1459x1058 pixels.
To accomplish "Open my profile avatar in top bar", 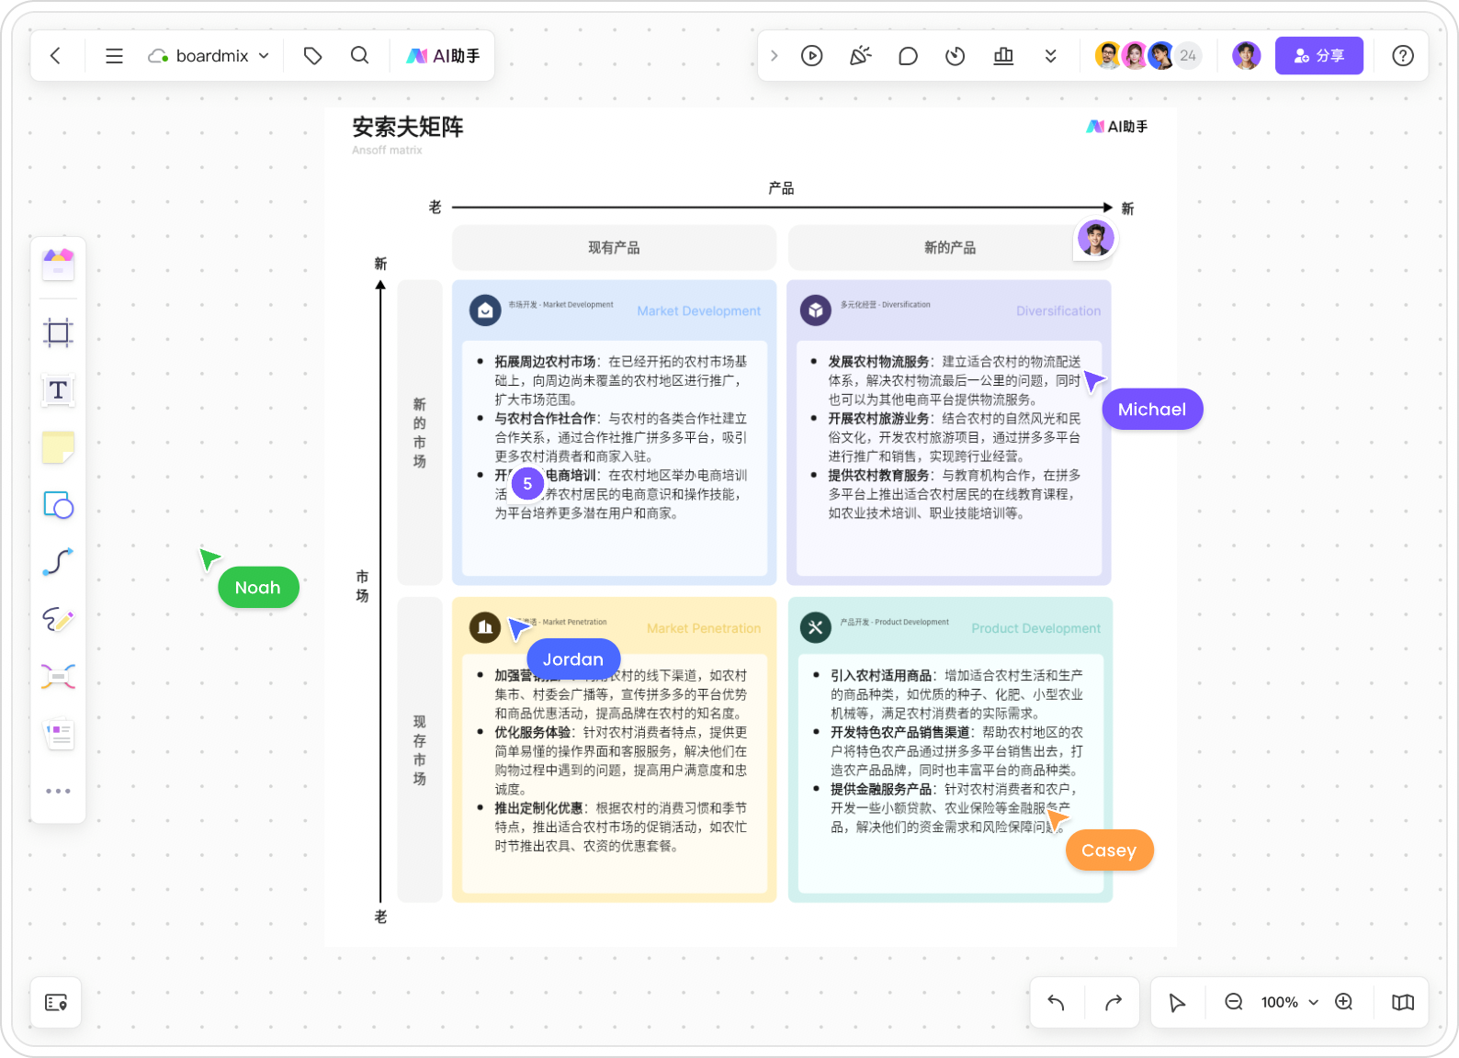I will 1246,56.
